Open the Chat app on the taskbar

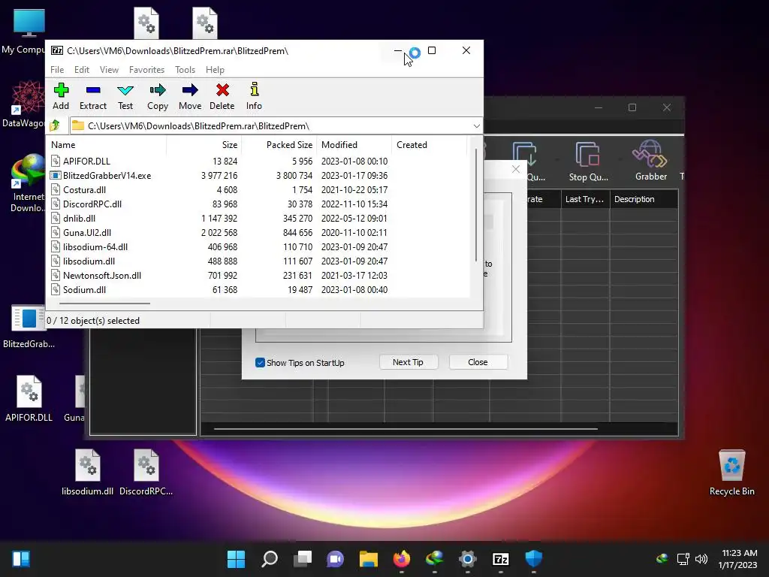336,559
